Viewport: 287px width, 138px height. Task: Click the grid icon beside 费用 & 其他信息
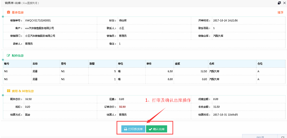click(x=8, y=91)
